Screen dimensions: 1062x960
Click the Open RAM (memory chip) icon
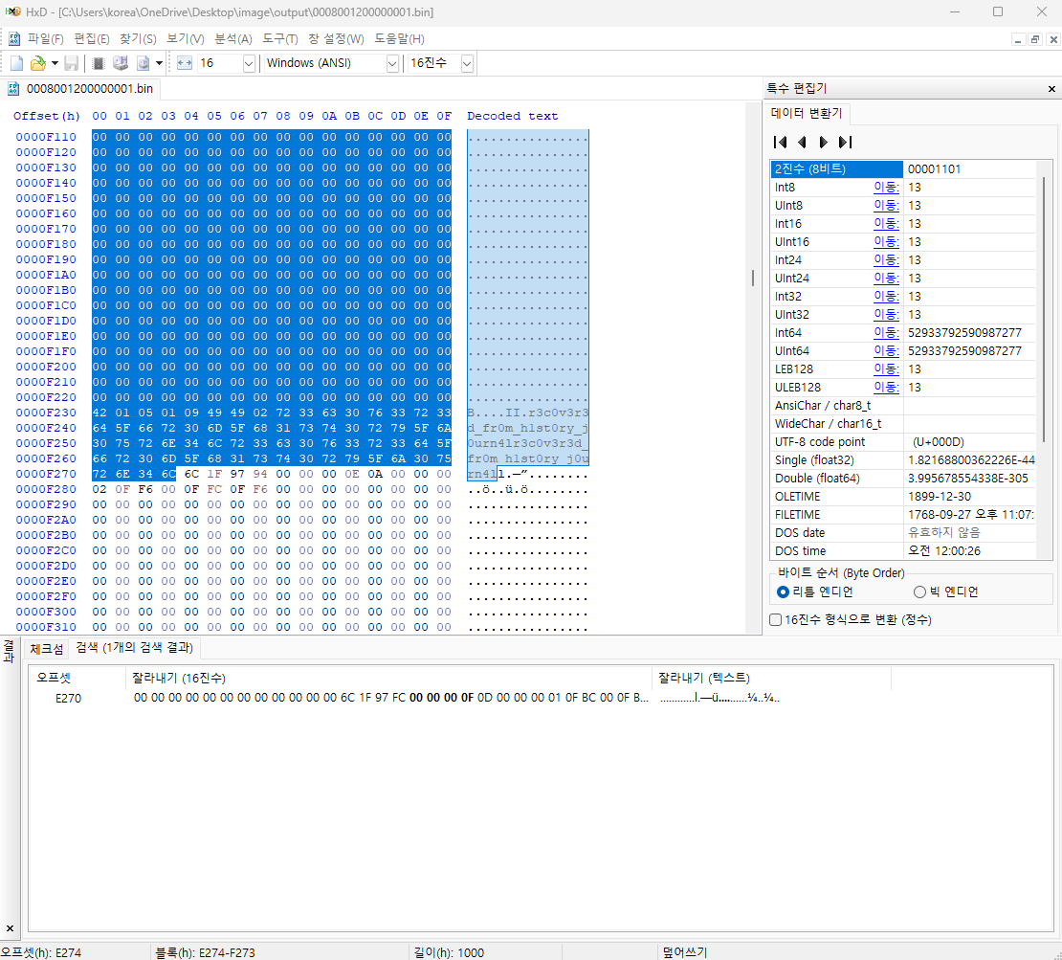pos(98,63)
